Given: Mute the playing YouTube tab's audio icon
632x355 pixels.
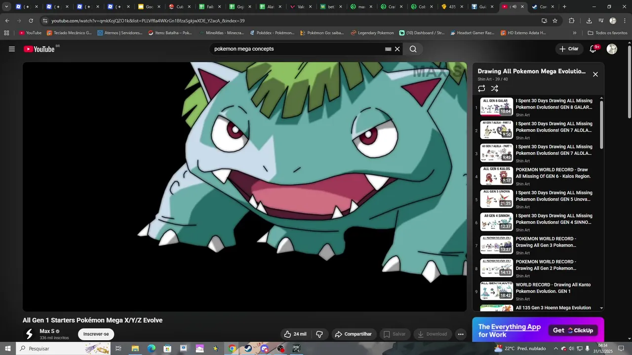Looking at the screenshot, I should [514, 7].
